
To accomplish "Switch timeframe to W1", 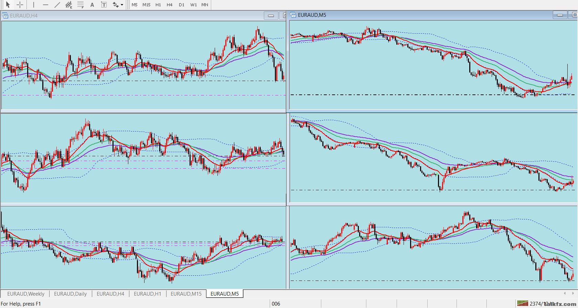I will pos(194,5).
